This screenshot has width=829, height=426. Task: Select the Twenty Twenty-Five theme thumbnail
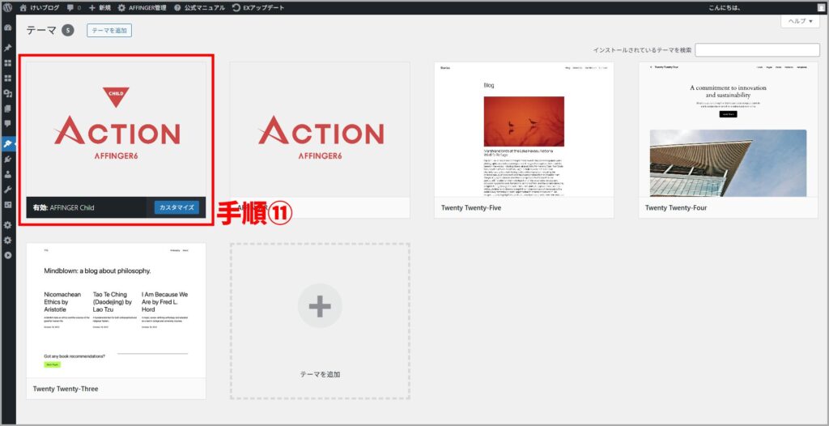(x=524, y=130)
